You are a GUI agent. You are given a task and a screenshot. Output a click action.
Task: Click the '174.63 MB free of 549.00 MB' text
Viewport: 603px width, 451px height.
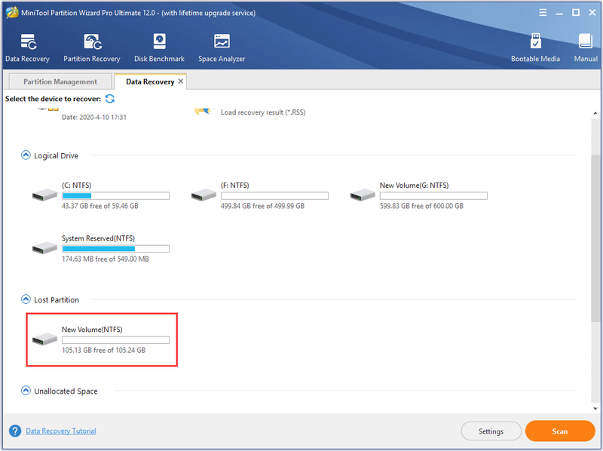tap(106, 259)
